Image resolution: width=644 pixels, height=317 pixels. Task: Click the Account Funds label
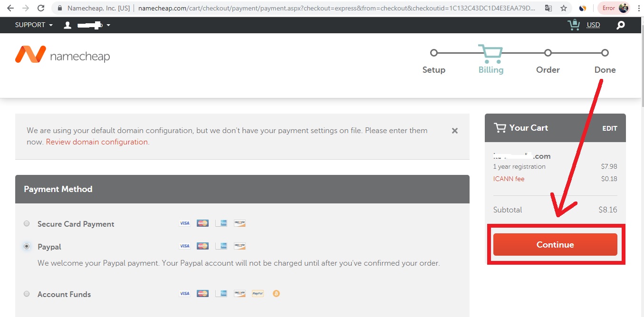tap(64, 294)
